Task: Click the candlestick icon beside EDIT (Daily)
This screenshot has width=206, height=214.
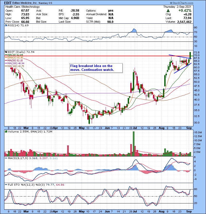Action: [x=6, y=52]
